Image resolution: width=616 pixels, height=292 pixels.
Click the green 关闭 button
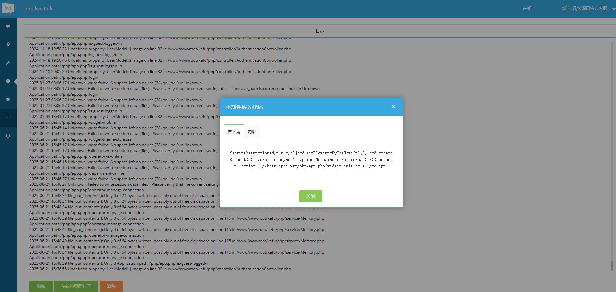[310, 196]
